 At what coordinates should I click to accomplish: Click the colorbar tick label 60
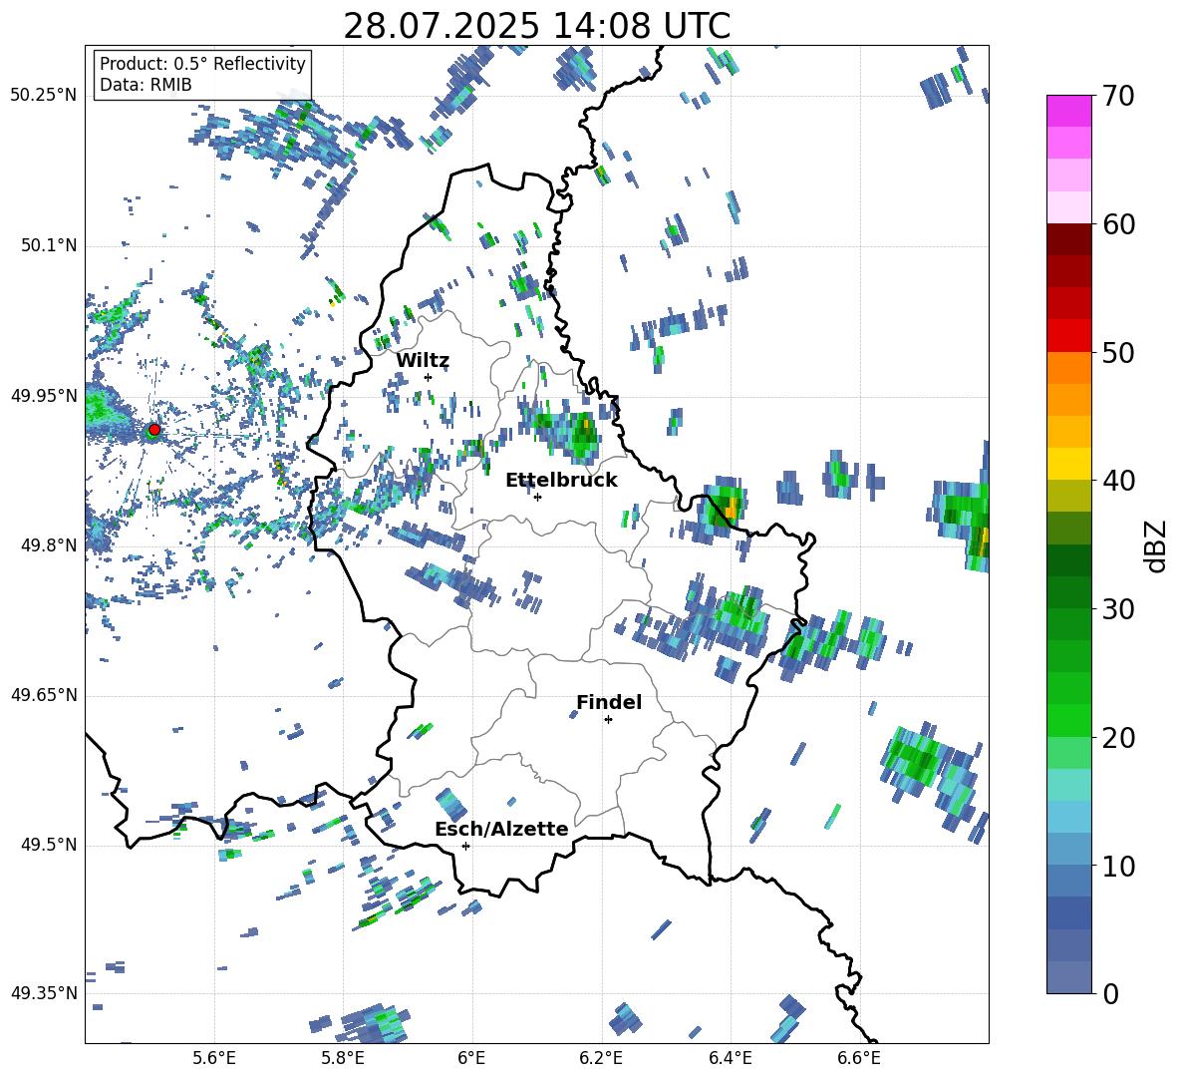(1117, 224)
